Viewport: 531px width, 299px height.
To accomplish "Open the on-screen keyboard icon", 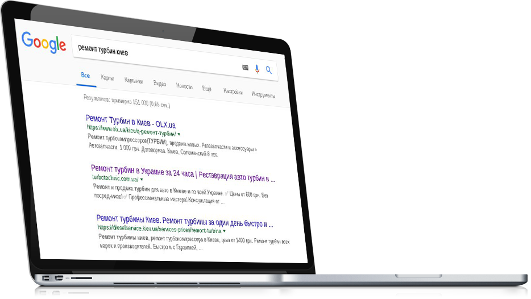I will 245,68.
